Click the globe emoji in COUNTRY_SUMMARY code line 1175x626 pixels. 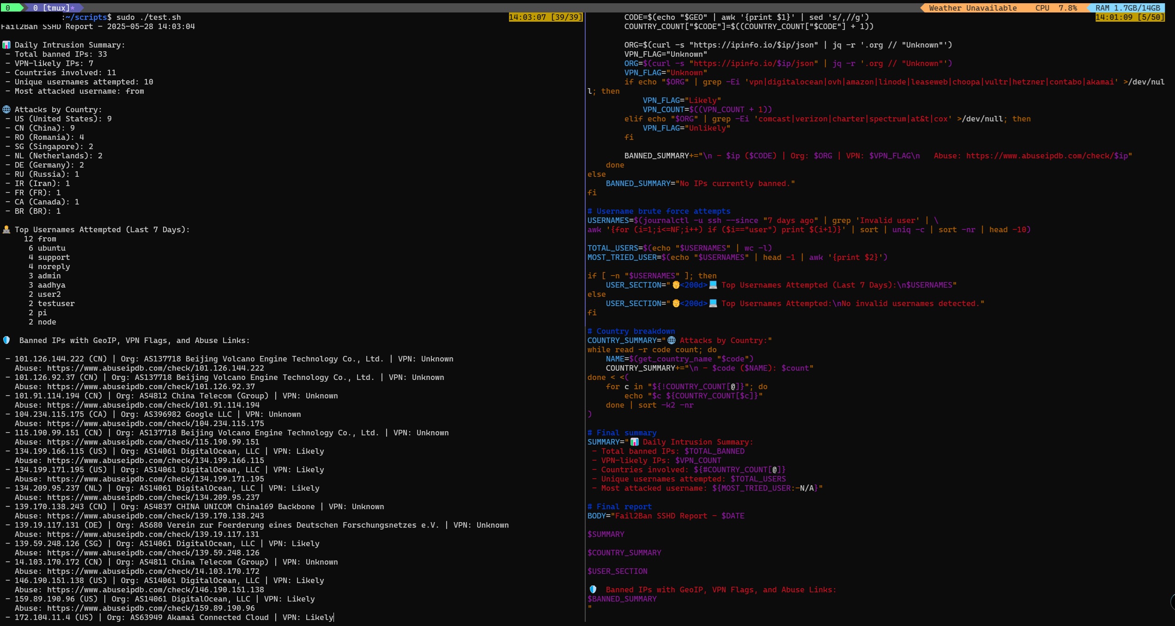click(x=672, y=340)
